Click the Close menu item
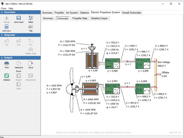184x138 pixels. click(3, 8)
